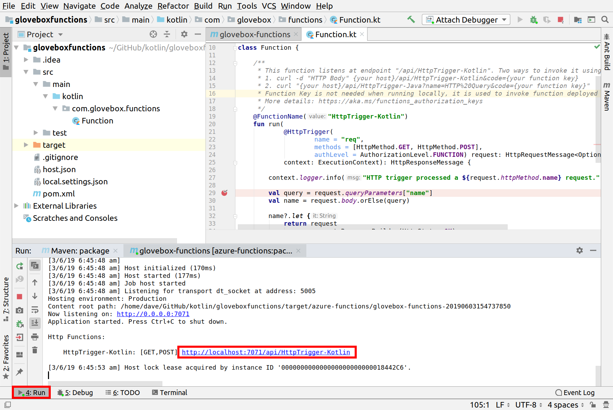Viewport: 613px width, 410px height.
Task: Open the Analyze menu
Action: [x=138, y=6]
